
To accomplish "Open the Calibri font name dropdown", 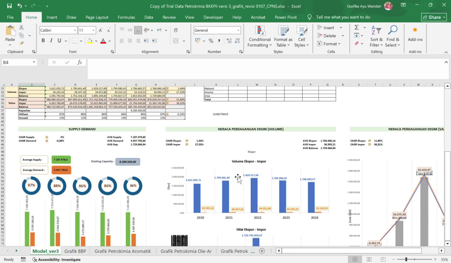I will [75, 30].
